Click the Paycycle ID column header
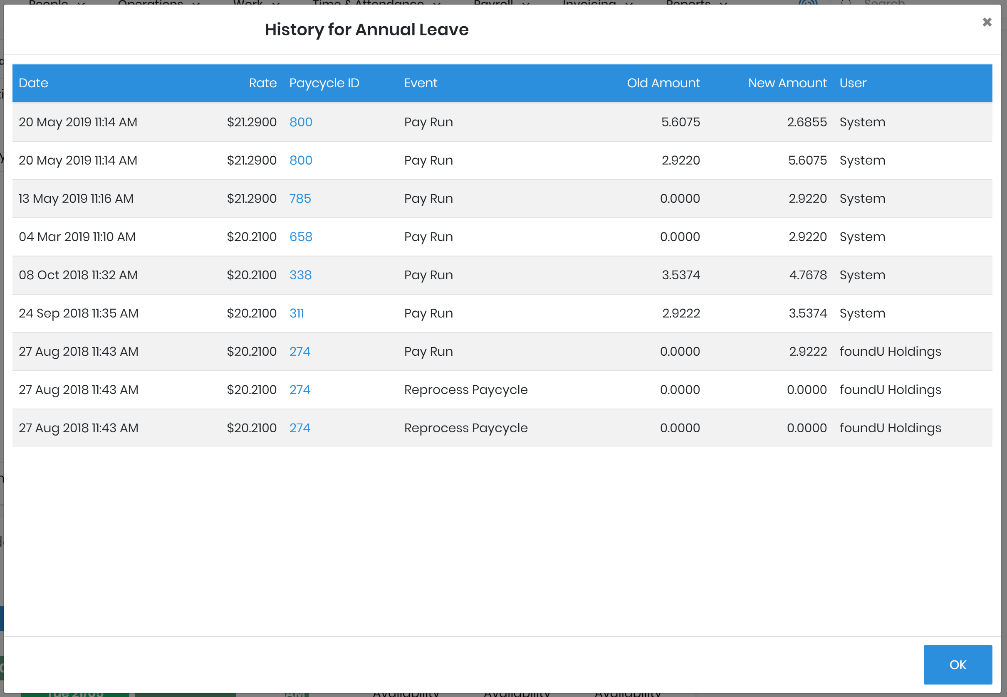Viewport: 1007px width, 697px height. [x=324, y=83]
